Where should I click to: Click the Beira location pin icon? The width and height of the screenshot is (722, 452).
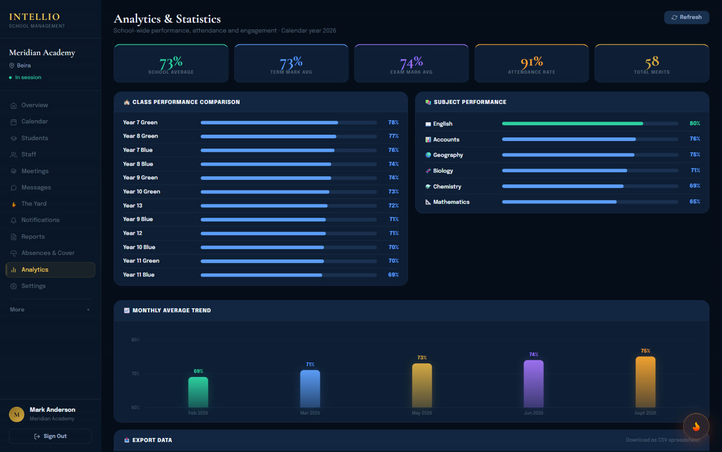tap(12, 66)
